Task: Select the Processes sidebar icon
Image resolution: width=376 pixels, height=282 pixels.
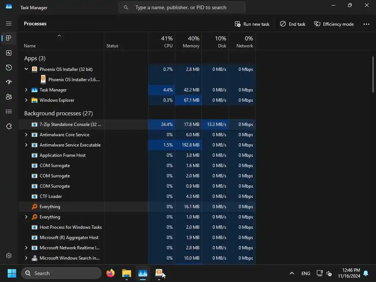Action: click(9, 38)
